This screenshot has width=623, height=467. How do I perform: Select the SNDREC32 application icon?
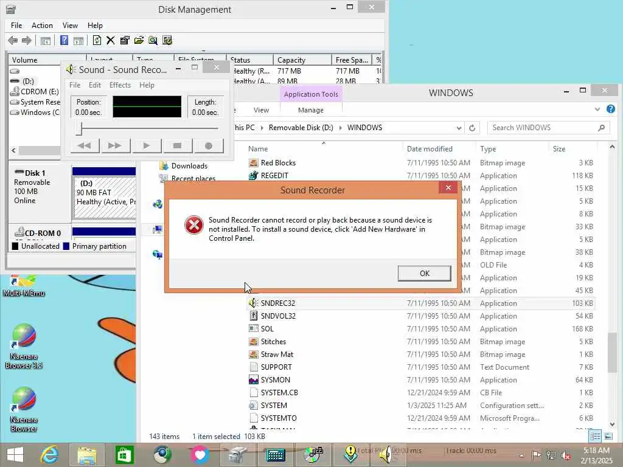coord(254,303)
